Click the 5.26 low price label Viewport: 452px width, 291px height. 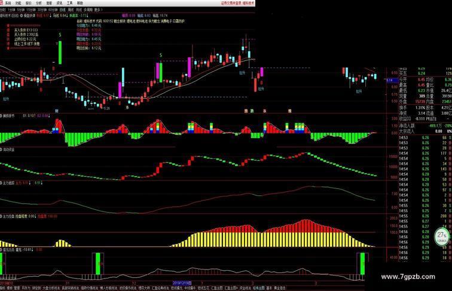[x=106, y=109]
